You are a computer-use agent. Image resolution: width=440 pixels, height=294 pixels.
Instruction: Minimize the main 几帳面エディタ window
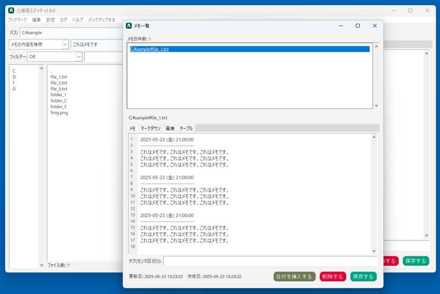point(394,11)
